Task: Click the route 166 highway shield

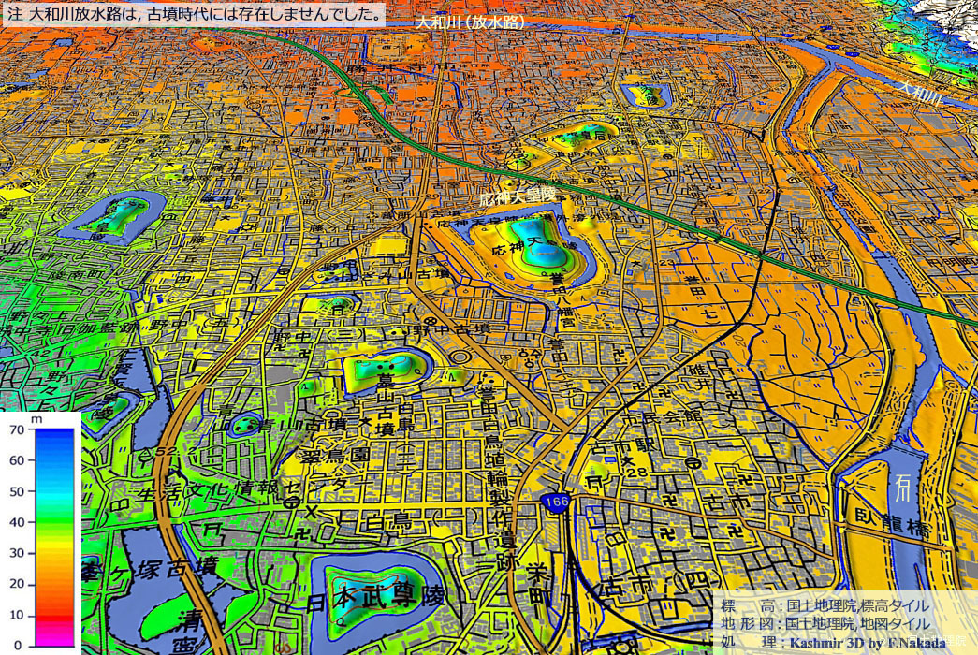Action: click(x=558, y=503)
